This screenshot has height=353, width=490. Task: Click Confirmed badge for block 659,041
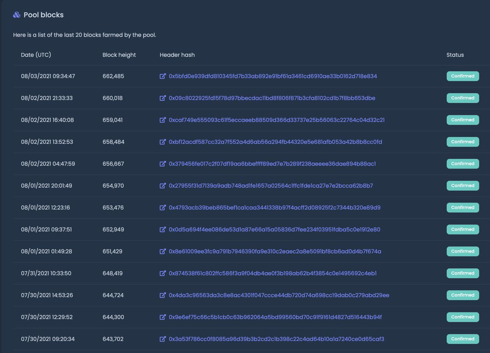pos(463,120)
